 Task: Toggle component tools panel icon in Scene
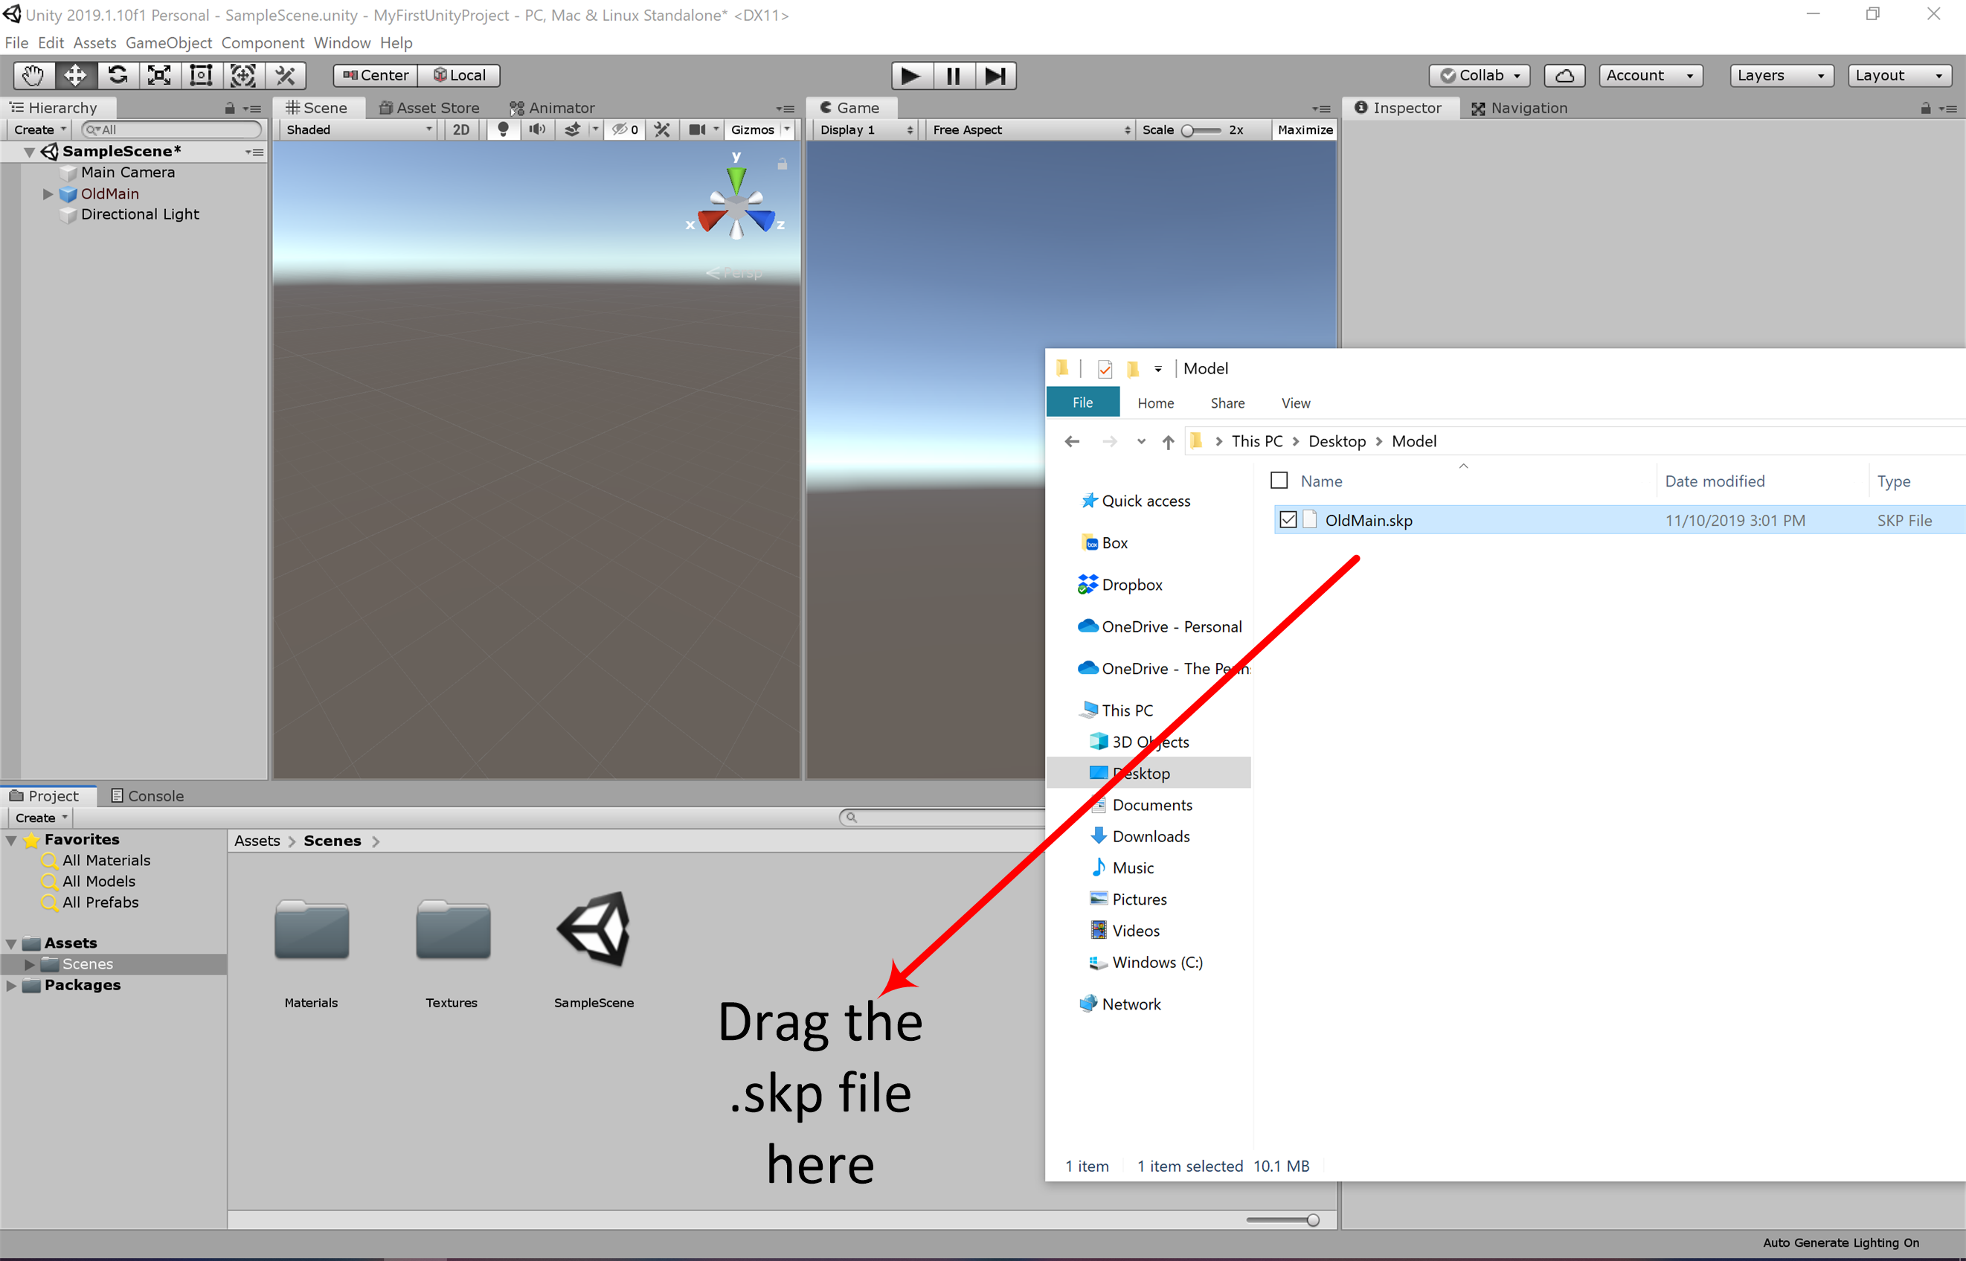pyautogui.click(x=662, y=129)
